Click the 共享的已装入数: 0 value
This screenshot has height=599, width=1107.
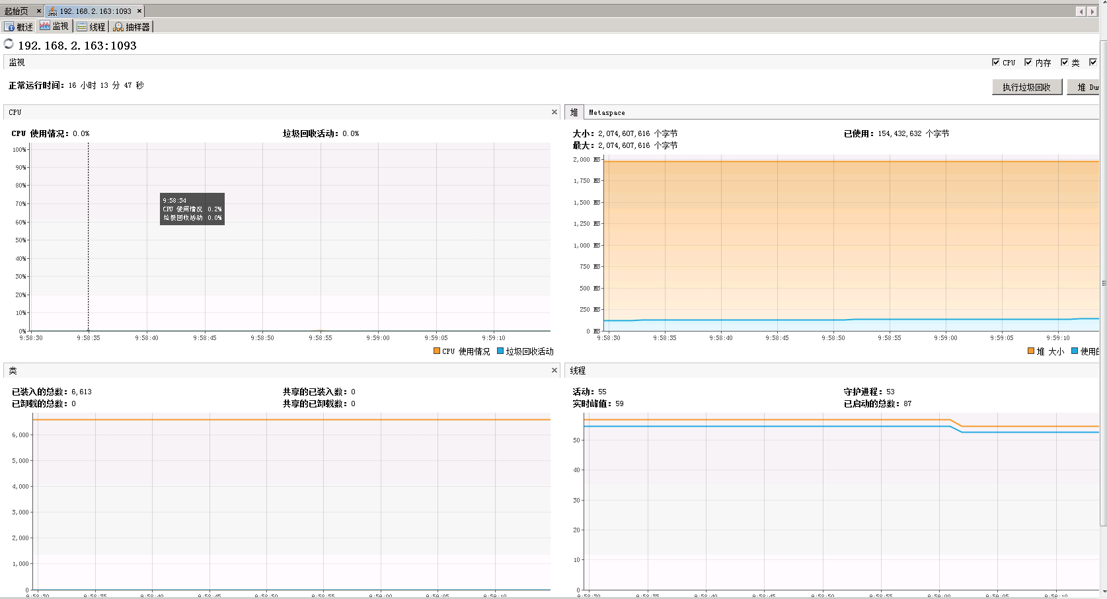coord(319,392)
